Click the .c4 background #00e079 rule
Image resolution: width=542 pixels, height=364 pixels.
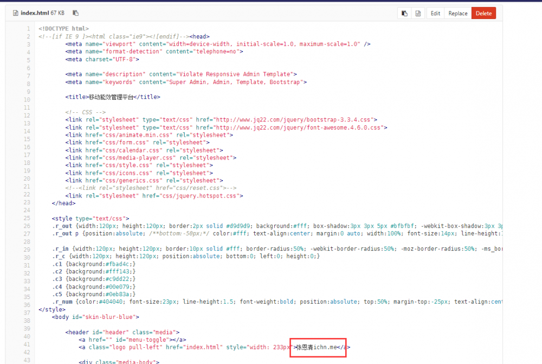coord(94,287)
